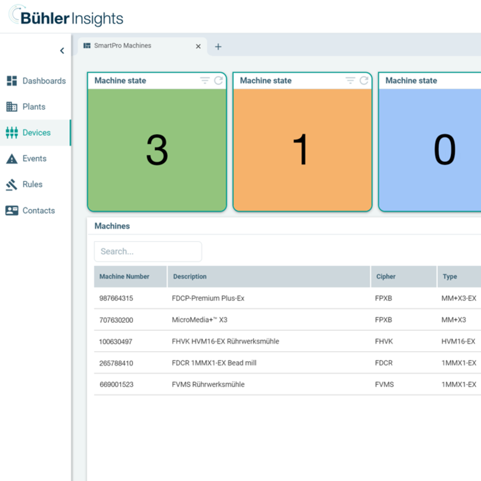
Task: Close the SmartPro Machines tab
Action: (198, 46)
